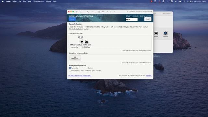Open the File menu
This screenshot has width=208, height=117.
[x=20, y=1]
